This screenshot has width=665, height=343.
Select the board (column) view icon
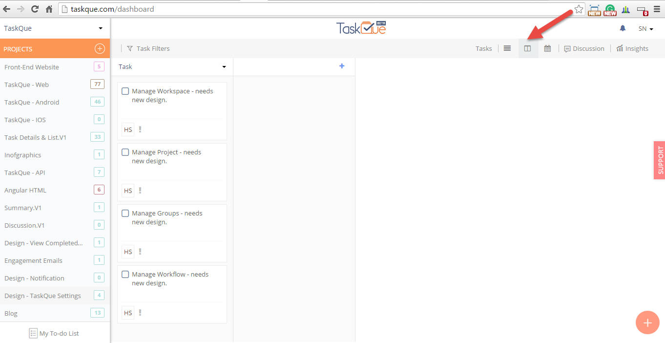click(x=528, y=48)
